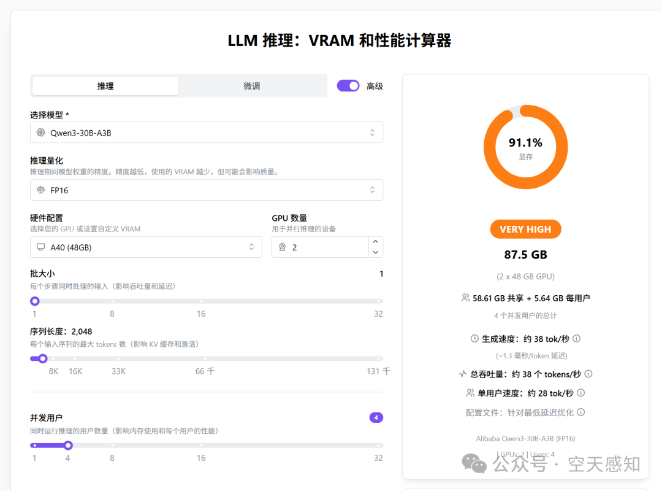The width and height of the screenshot is (662, 491).
Task: Switch to the 微调 tab
Action: [x=252, y=86]
